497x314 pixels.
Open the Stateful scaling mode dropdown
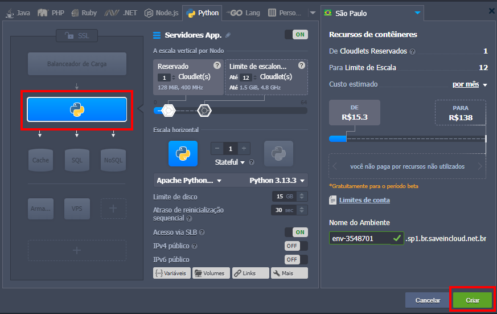[230, 162]
